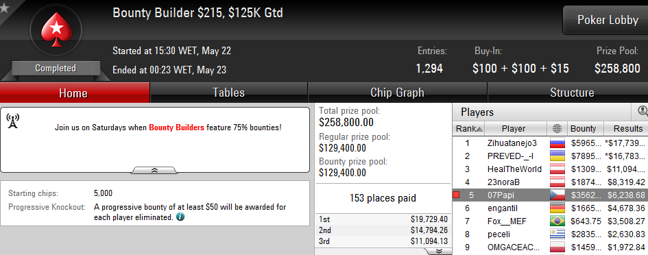This screenshot has width=648, height=255.
Task: Click the favorite star icon in corner
Action: coord(4,8)
